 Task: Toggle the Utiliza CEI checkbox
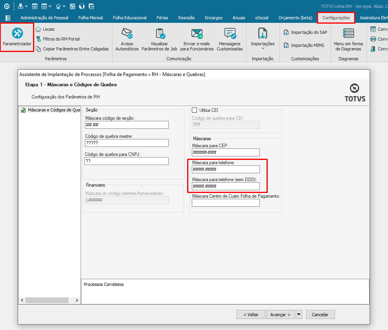click(195, 110)
